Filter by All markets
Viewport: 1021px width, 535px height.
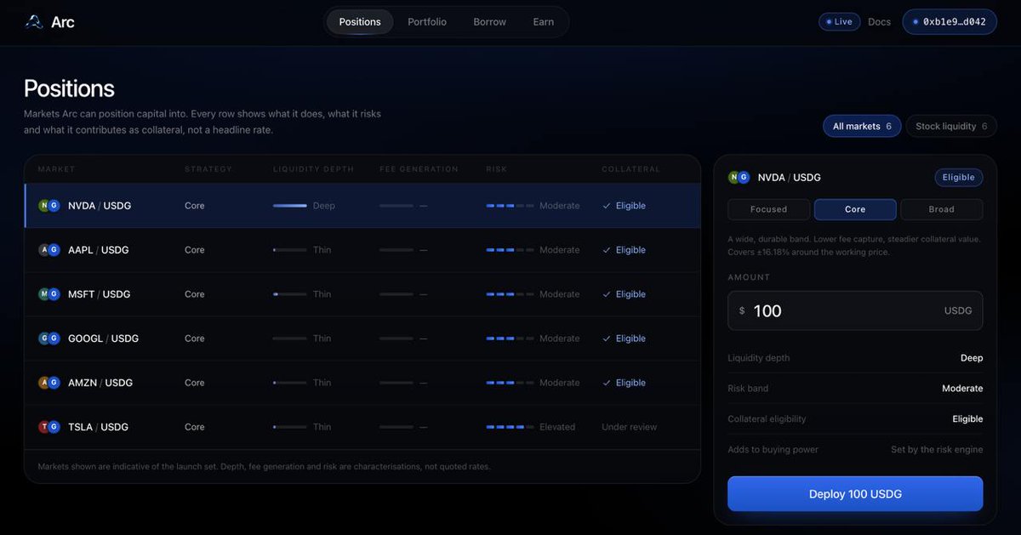862,126
